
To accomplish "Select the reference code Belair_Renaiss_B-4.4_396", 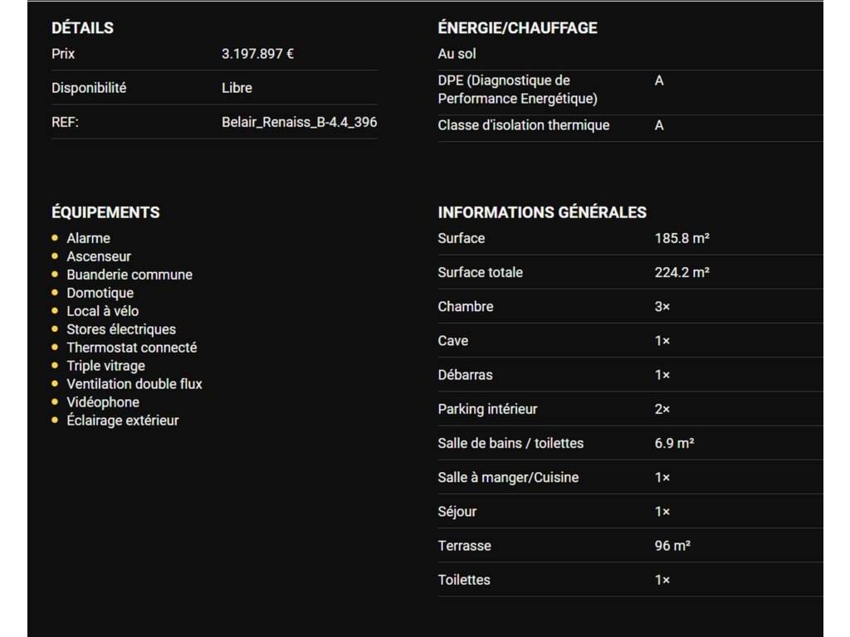I will point(299,122).
